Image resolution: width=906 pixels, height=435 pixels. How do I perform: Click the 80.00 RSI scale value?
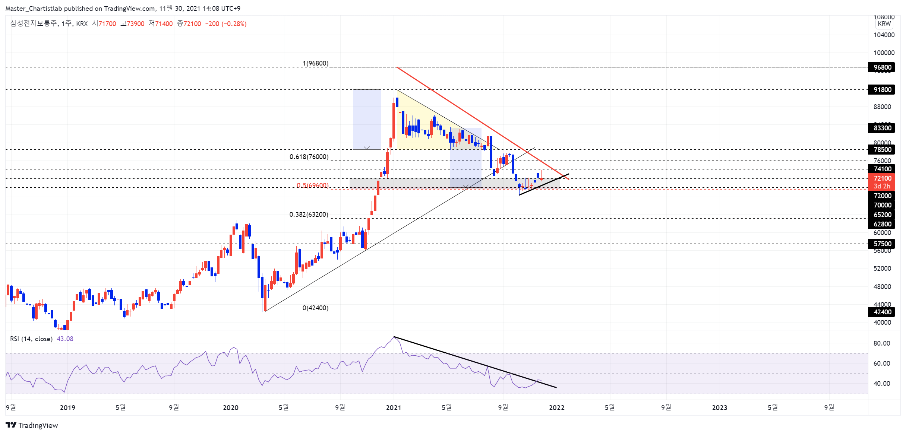[882, 343]
